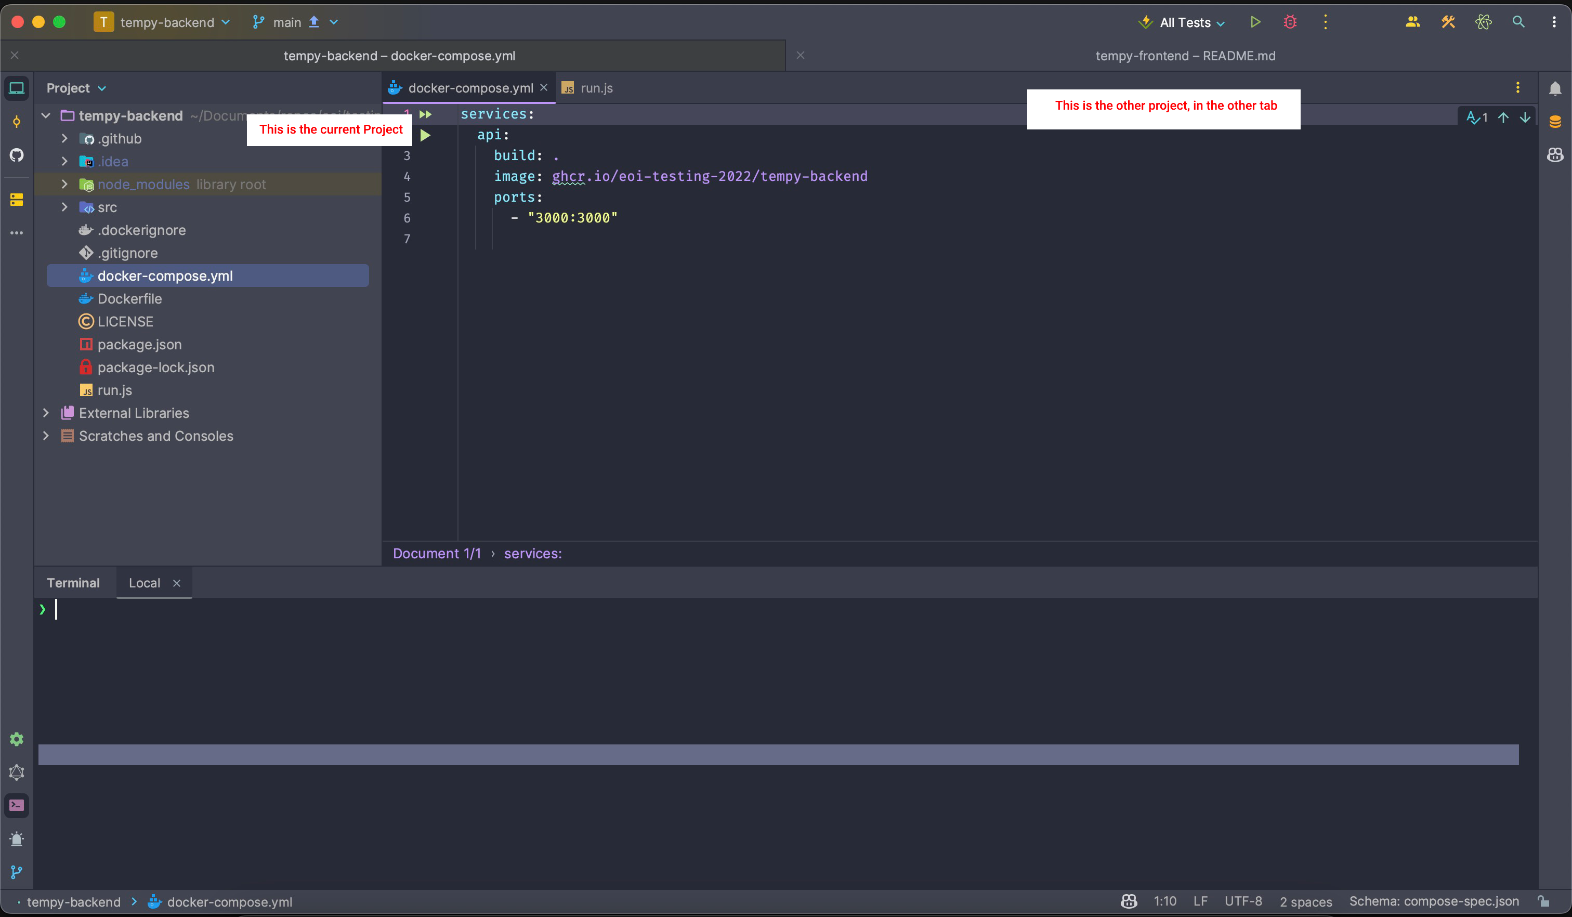This screenshot has width=1572, height=917.
Task: Toggle the Project tool window monitor icon
Action: point(16,87)
